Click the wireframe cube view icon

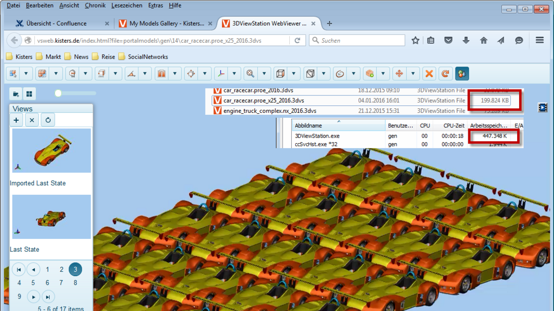click(281, 74)
